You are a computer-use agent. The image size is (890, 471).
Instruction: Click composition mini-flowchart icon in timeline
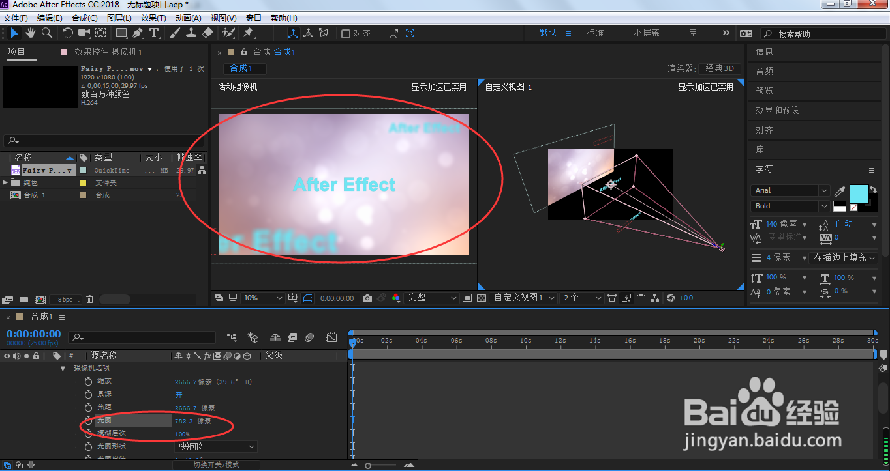pyautogui.click(x=232, y=337)
